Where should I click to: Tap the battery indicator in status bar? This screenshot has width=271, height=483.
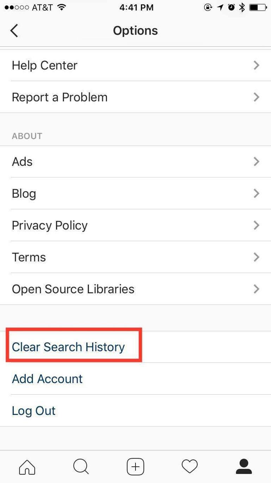tap(258, 7)
